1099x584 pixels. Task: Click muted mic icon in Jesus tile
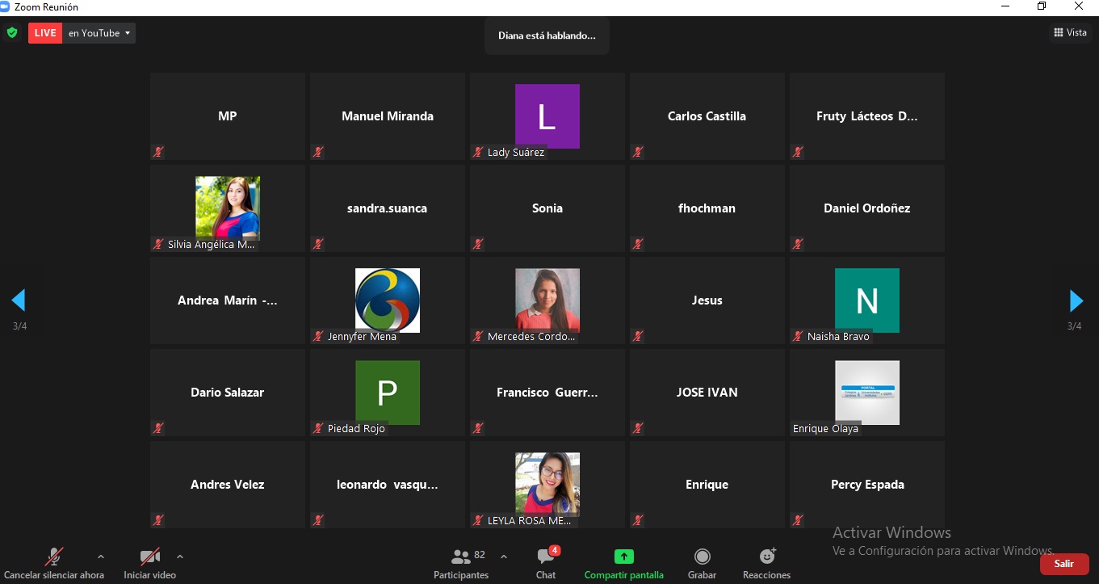point(639,336)
